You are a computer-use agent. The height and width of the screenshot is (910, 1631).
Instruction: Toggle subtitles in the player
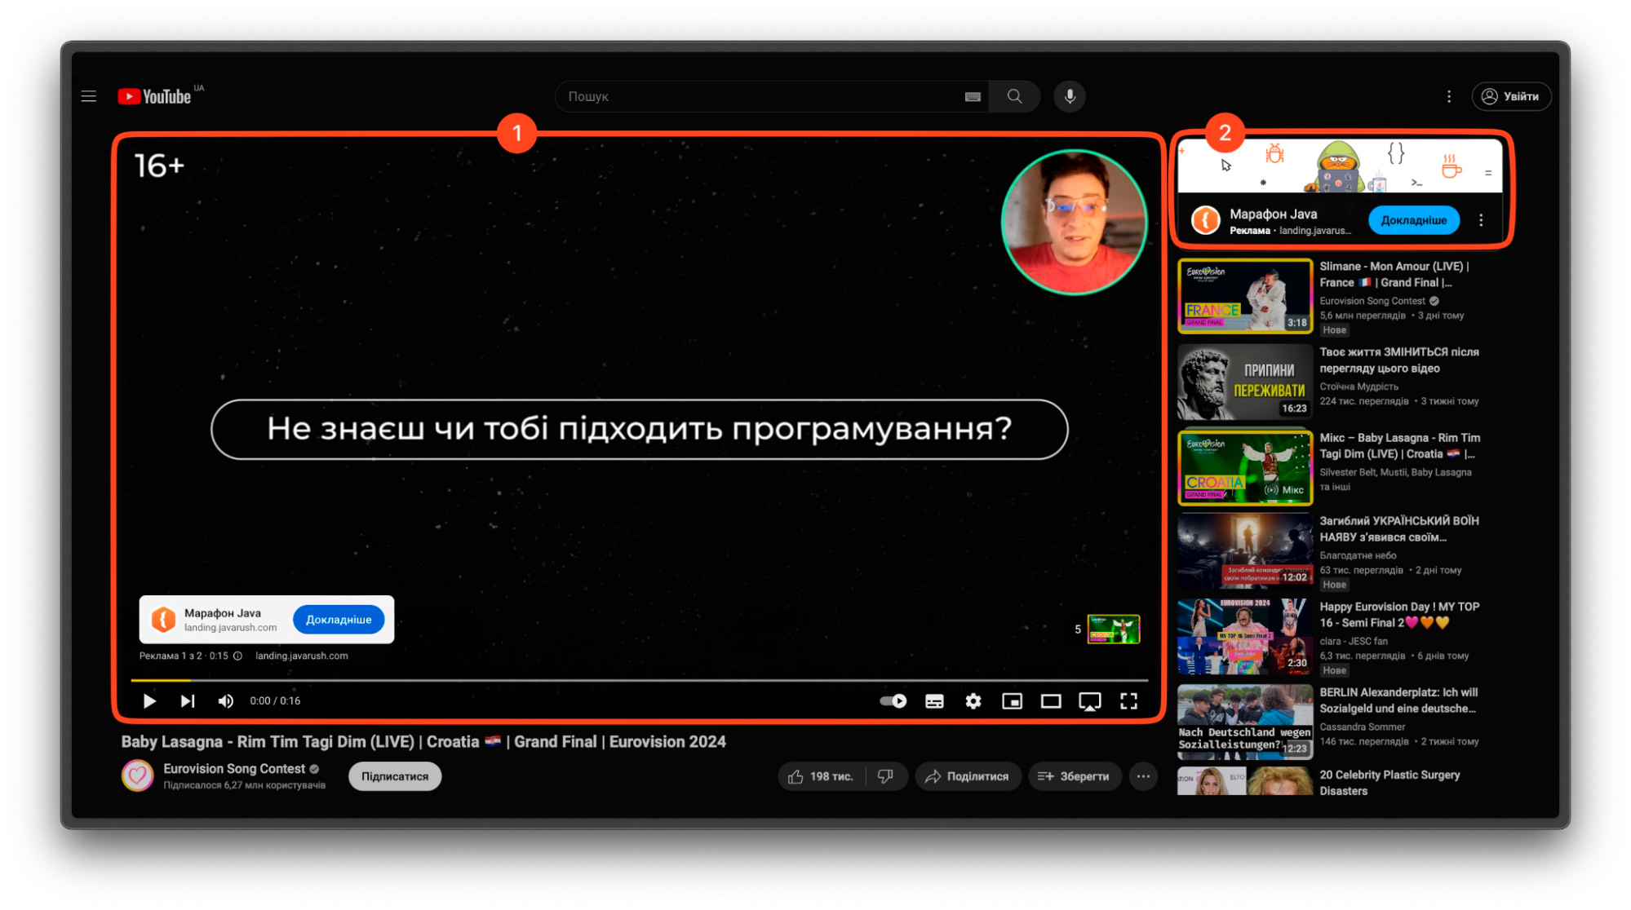pyautogui.click(x=934, y=701)
